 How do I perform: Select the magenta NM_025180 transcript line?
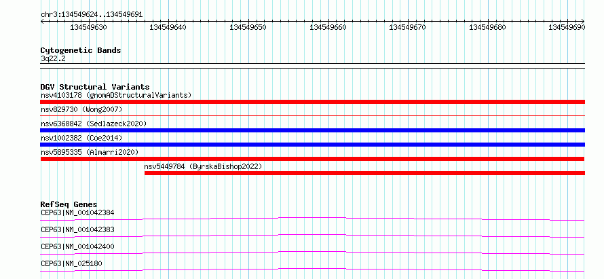tap(312, 269)
